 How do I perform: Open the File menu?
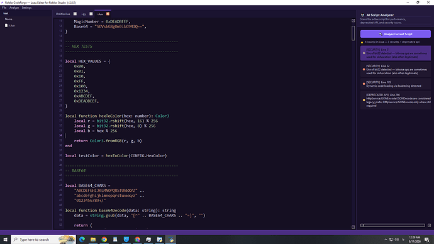click(x=4, y=8)
